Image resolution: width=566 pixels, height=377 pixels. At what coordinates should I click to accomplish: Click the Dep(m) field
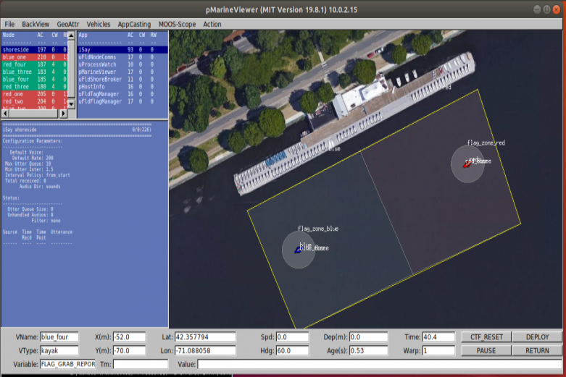(x=368, y=337)
